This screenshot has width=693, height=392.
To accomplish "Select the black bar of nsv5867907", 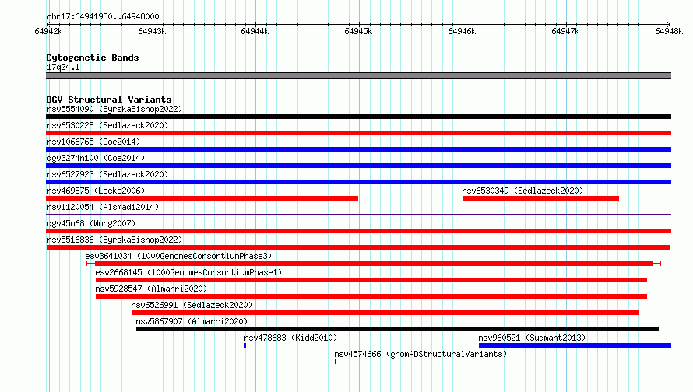I will tap(397, 329).
